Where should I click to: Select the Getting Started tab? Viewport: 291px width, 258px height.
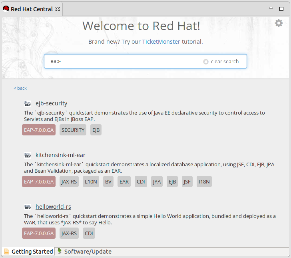[28, 252]
